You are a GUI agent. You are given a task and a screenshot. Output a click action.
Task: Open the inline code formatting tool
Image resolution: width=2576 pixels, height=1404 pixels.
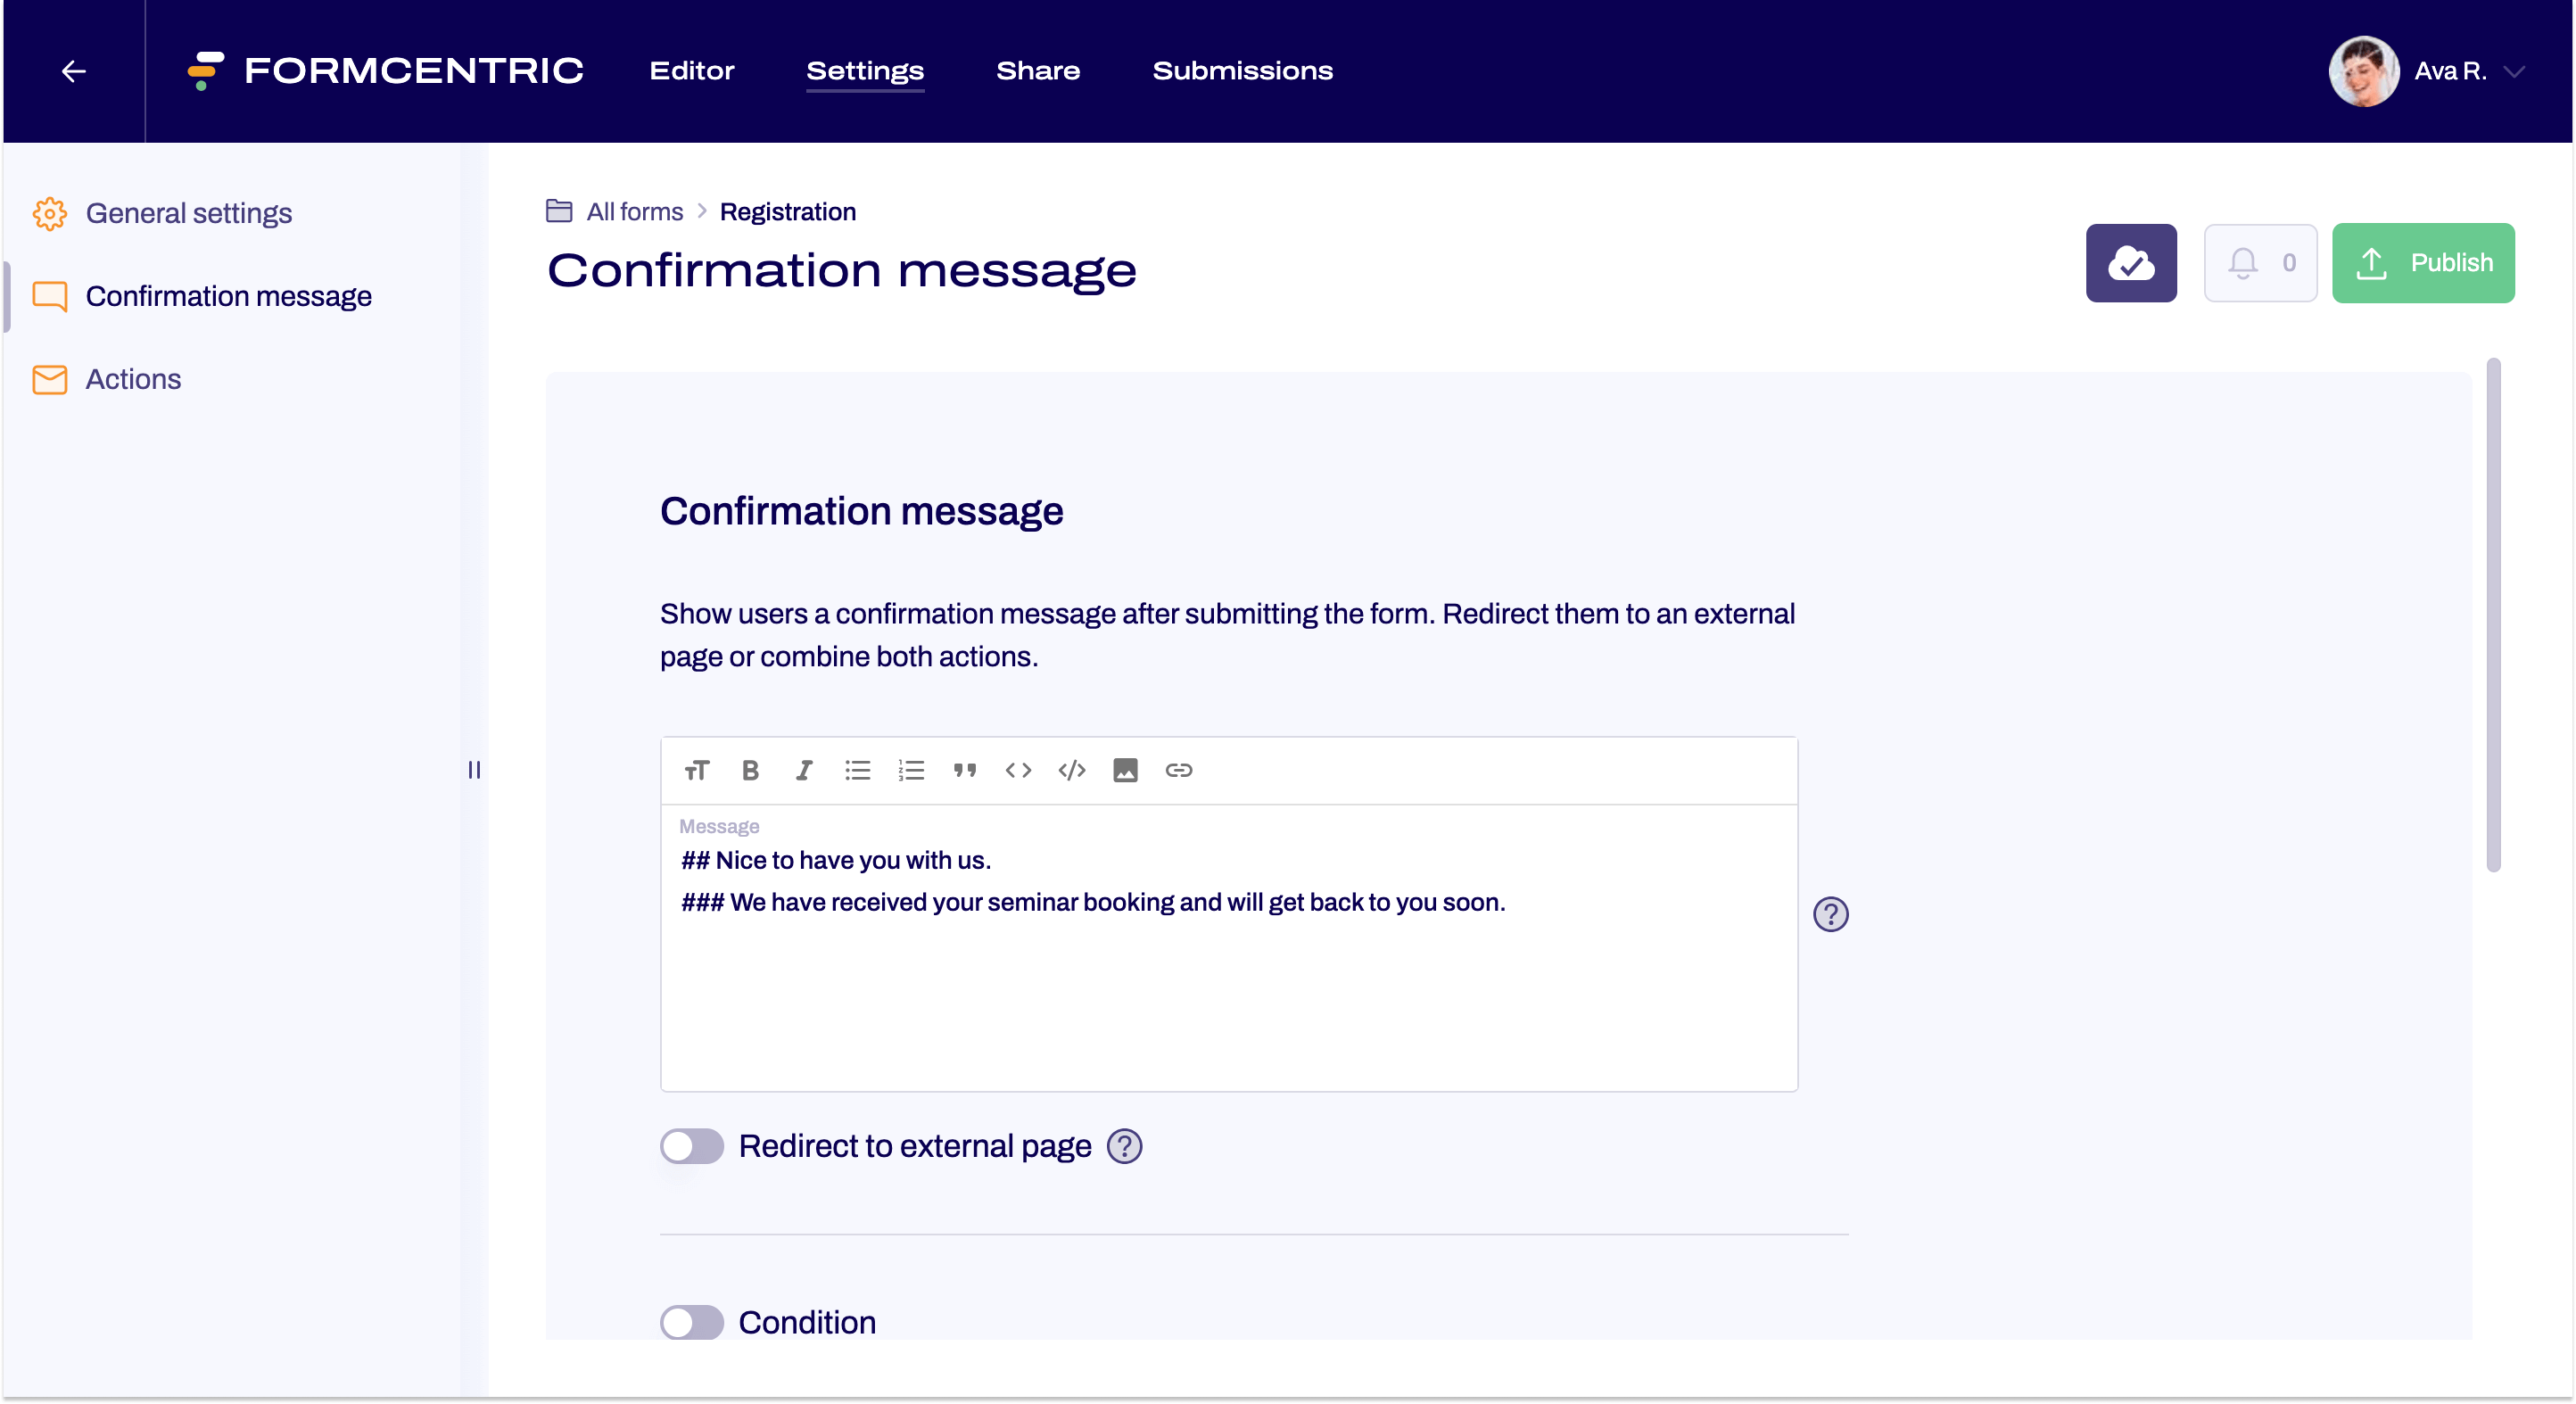click(1018, 770)
